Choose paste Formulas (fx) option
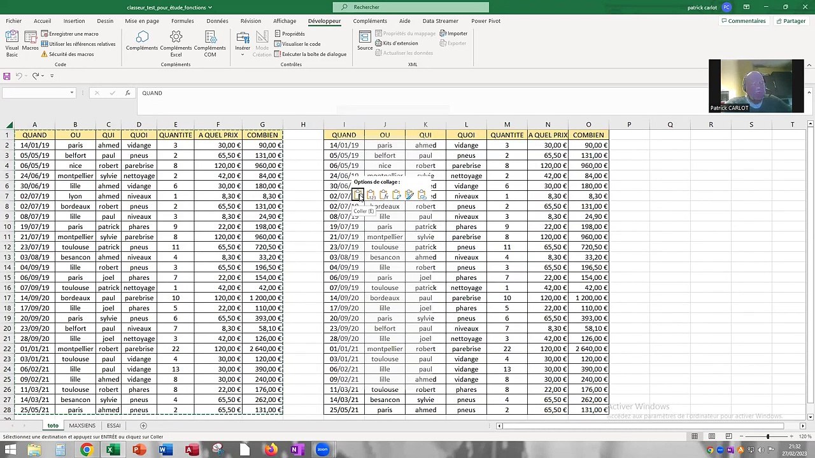The width and height of the screenshot is (815, 458). click(x=384, y=195)
